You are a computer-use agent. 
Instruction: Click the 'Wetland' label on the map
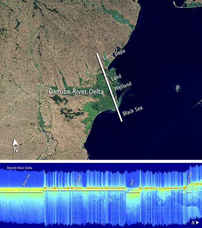123,86
